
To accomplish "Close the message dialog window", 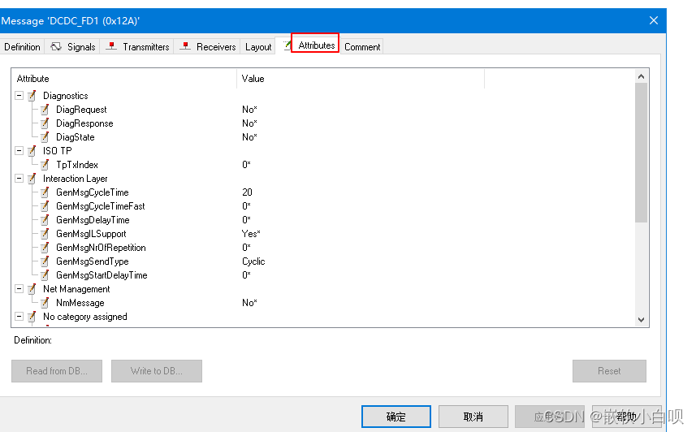I will click(654, 20).
